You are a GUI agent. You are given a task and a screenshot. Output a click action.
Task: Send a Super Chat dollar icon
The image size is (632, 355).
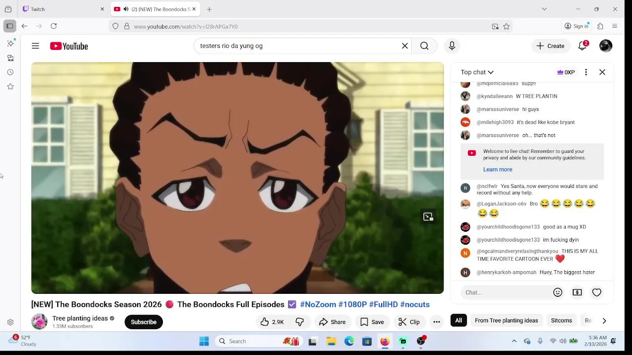click(577, 292)
